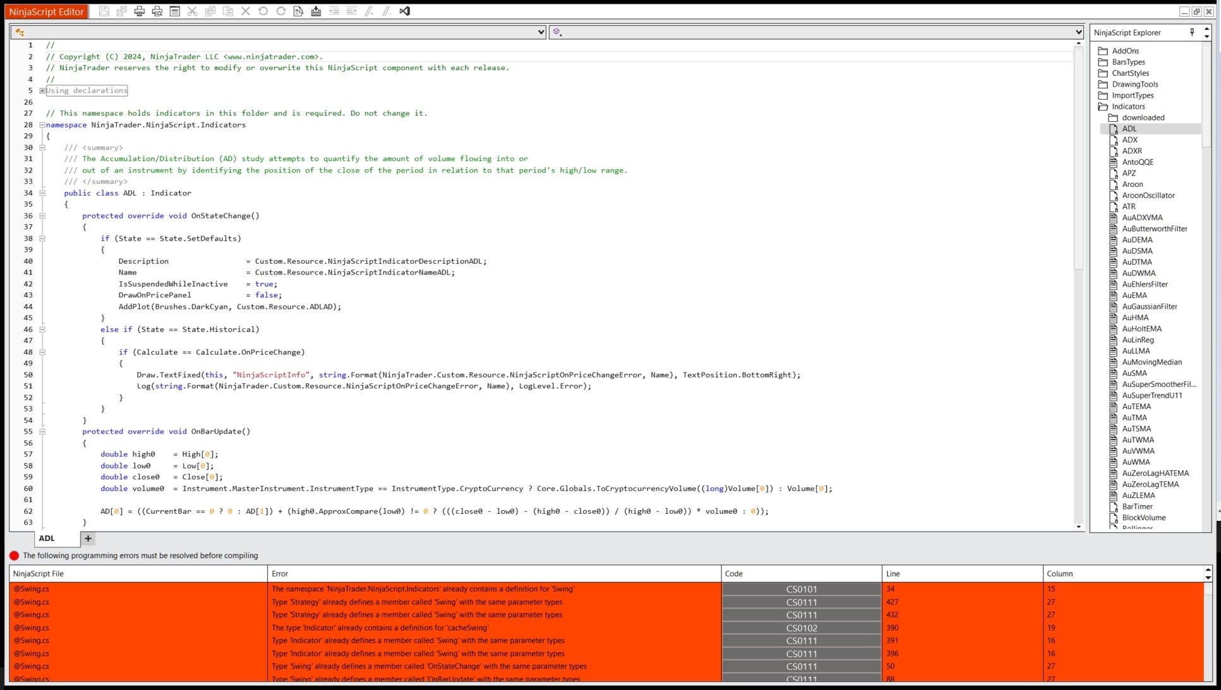Select the ADL editor tab
The image size is (1221, 690).
coord(47,538)
